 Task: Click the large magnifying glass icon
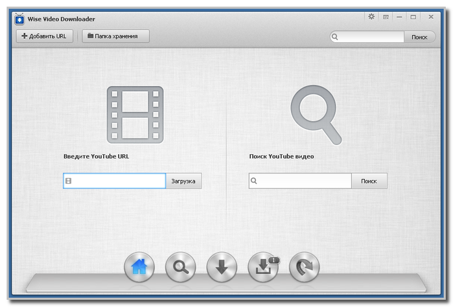tap(316, 115)
